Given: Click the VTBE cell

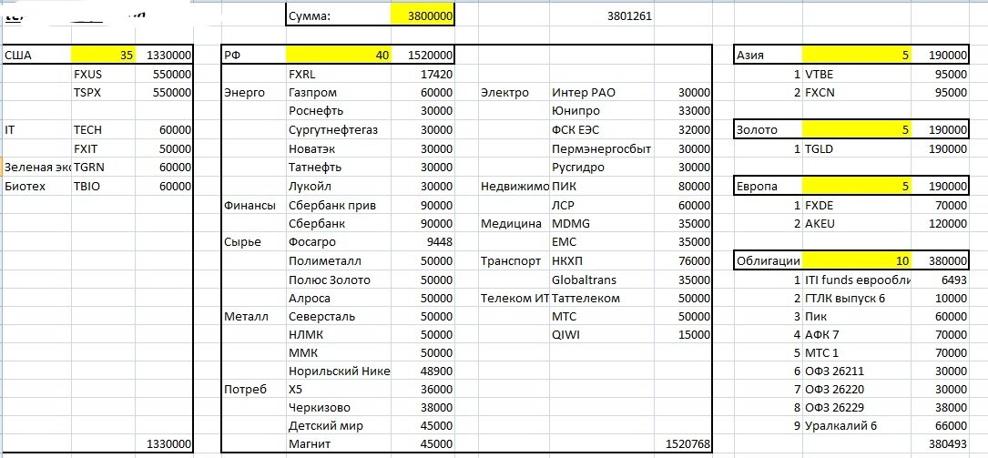Looking at the screenshot, I should click(857, 74).
